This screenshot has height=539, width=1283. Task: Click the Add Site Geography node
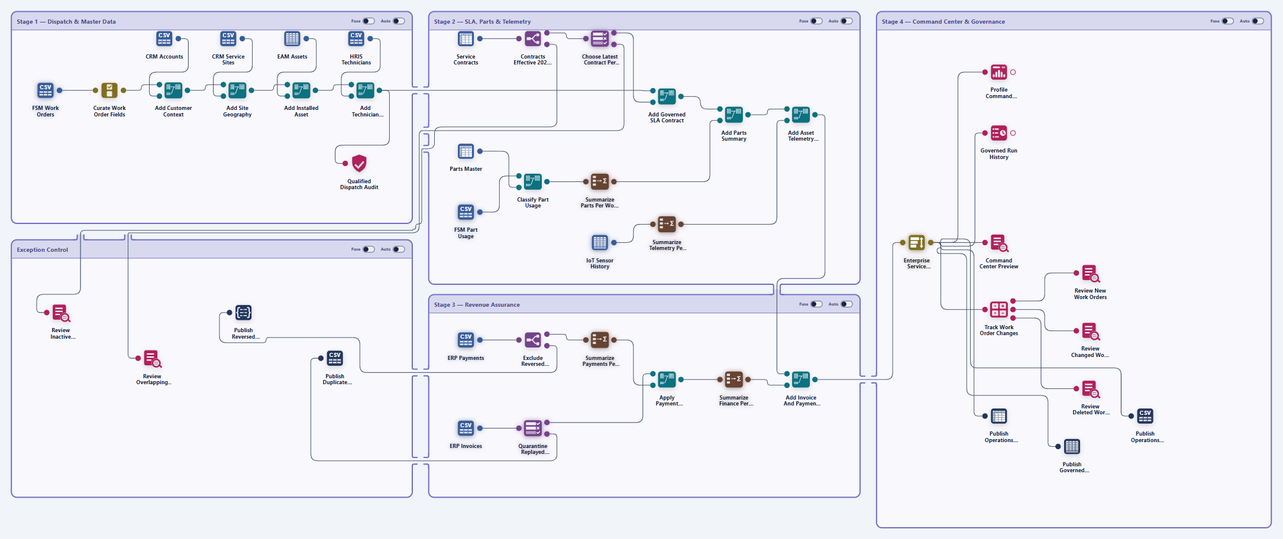tap(237, 90)
